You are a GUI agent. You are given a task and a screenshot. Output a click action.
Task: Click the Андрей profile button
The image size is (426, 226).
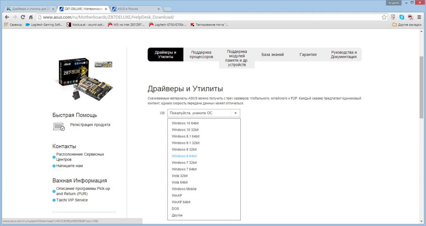(393, 2)
